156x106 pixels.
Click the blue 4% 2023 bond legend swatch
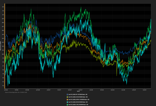point(67,94)
